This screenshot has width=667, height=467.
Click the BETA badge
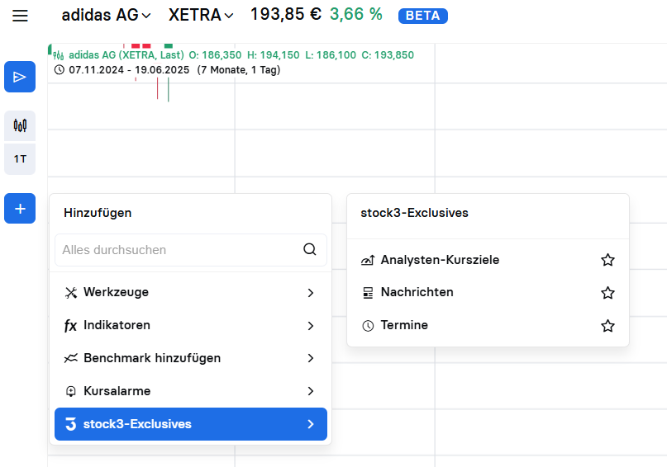[422, 16]
